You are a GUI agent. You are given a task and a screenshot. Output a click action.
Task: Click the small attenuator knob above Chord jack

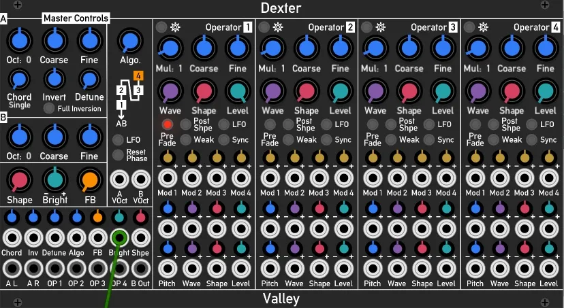point(12,217)
